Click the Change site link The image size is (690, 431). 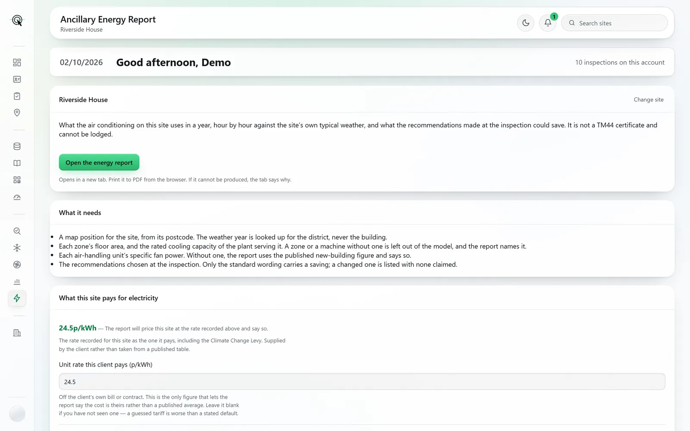pos(649,100)
